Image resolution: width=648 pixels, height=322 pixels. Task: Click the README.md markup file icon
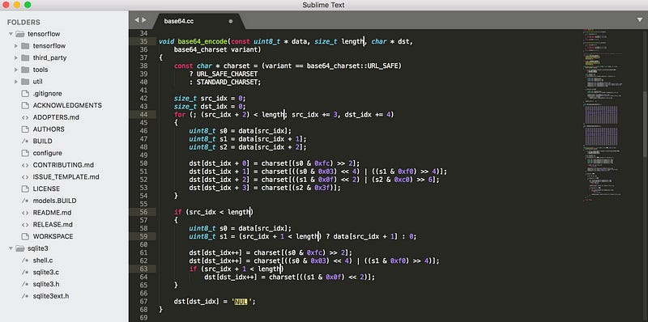pyautogui.click(x=25, y=213)
